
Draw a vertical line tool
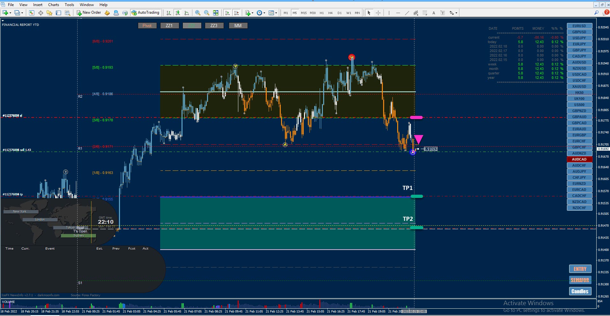[389, 13]
